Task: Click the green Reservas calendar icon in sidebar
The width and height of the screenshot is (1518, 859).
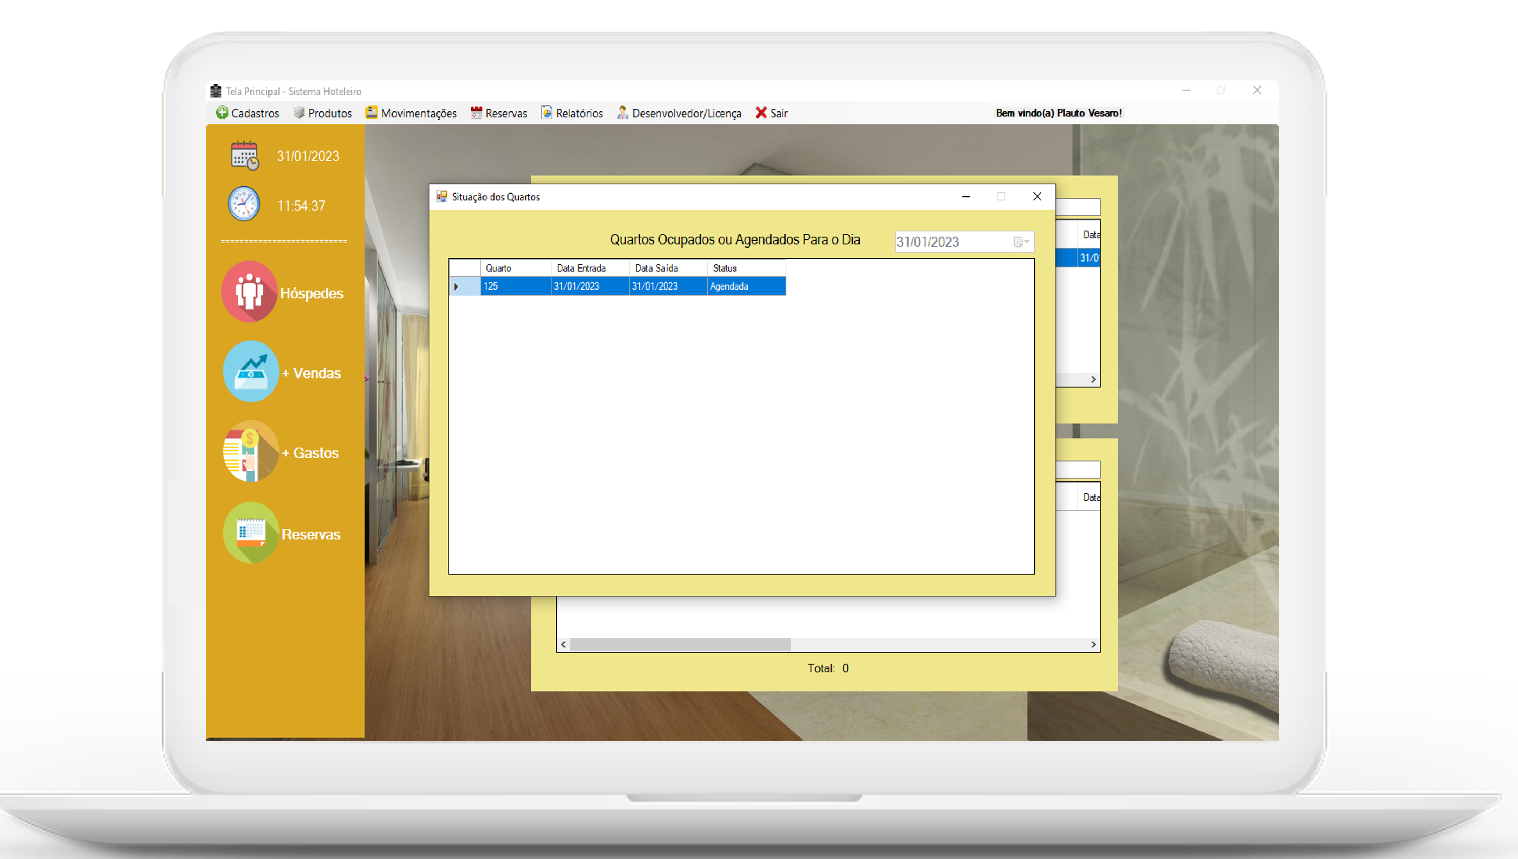Action: click(x=251, y=532)
